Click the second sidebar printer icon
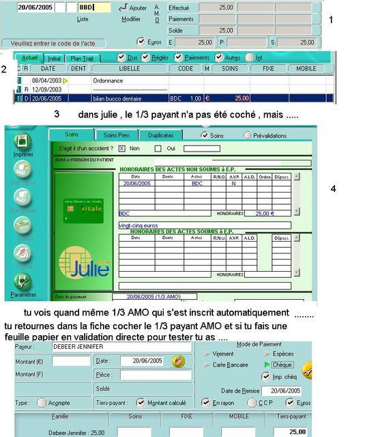This screenshot has width=365, height=437. click(x=23, y=169)
